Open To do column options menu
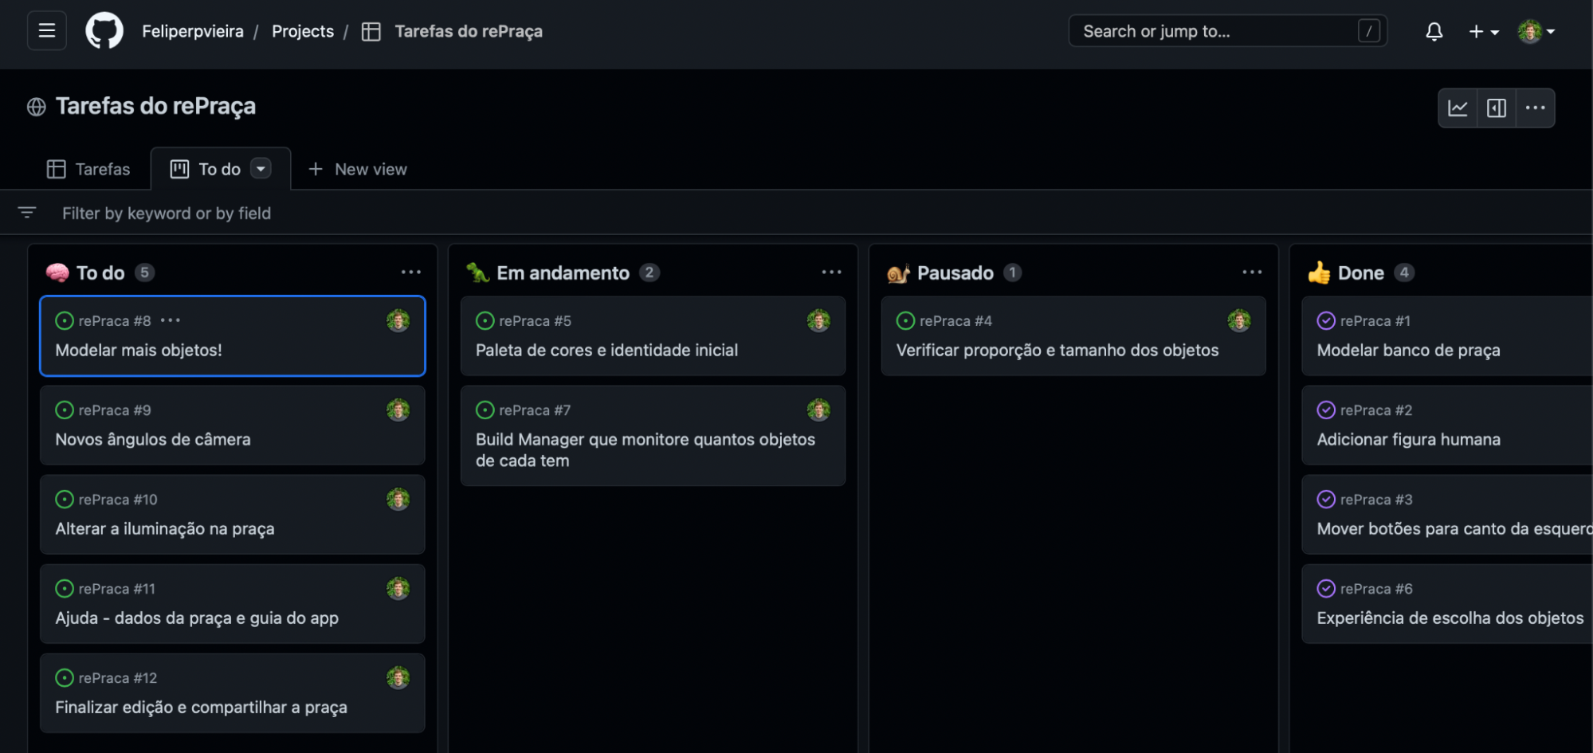 click(x=411, y=272)
